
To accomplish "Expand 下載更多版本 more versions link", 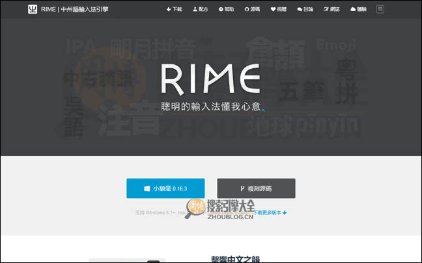I will 270,212.
